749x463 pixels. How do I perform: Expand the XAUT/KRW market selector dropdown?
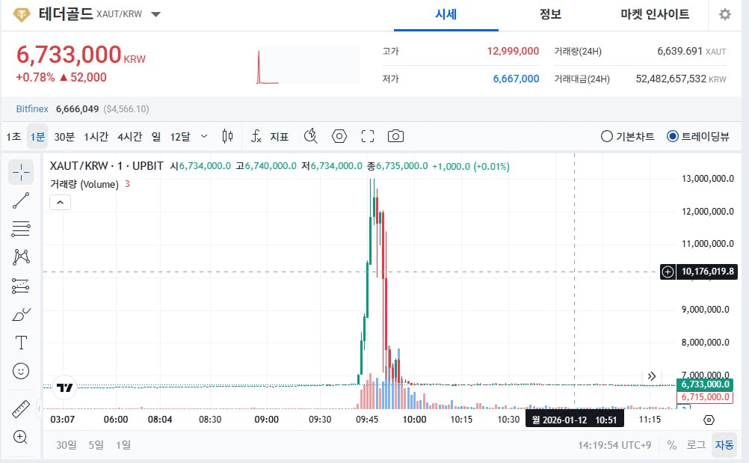(x=155, y=14)
